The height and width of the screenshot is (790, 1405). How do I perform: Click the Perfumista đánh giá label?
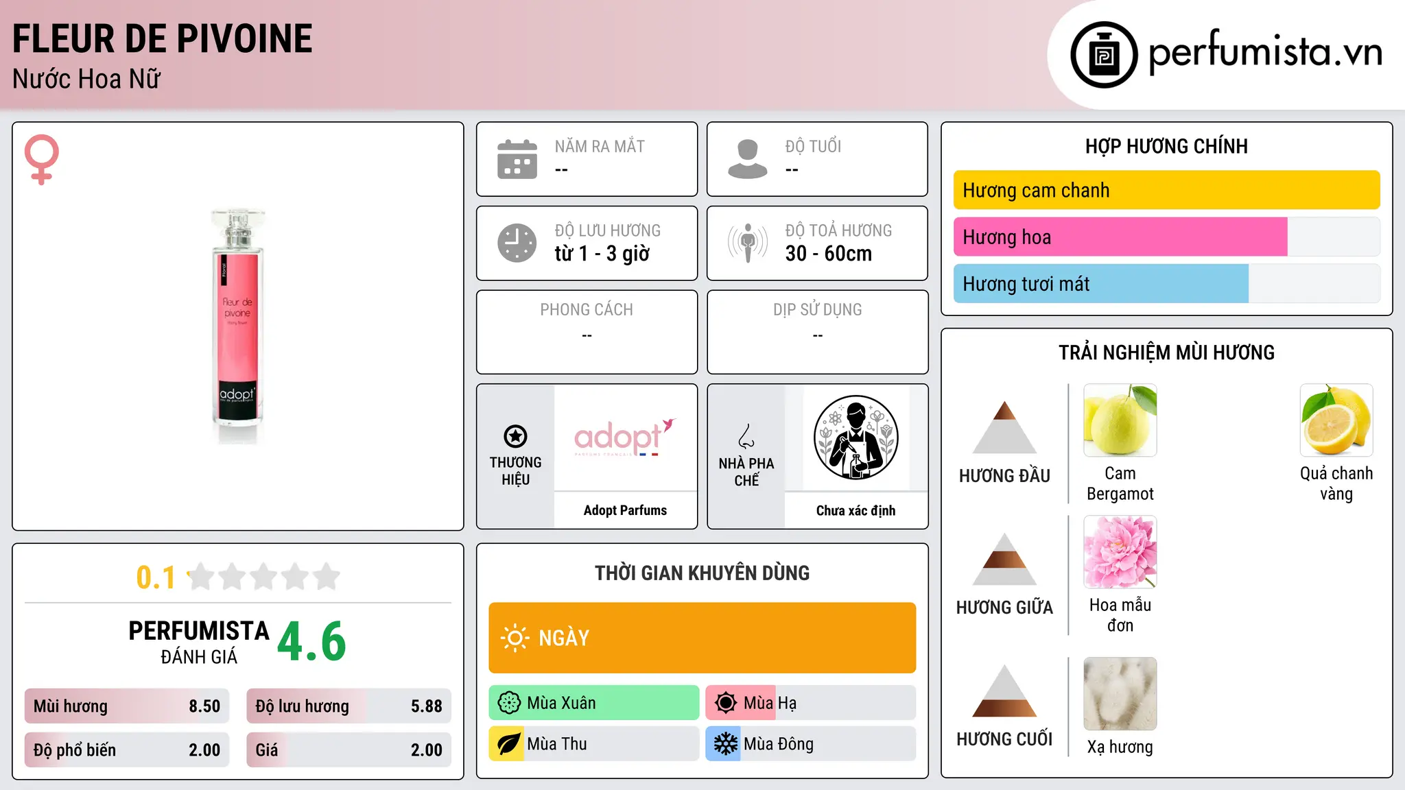pyautogui.click(x=199, y=642)
